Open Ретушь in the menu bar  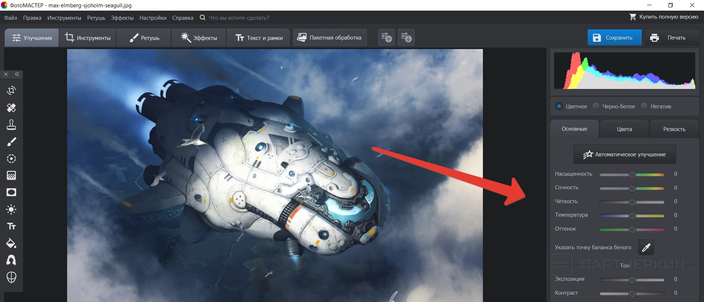click(x=96, y=18)
